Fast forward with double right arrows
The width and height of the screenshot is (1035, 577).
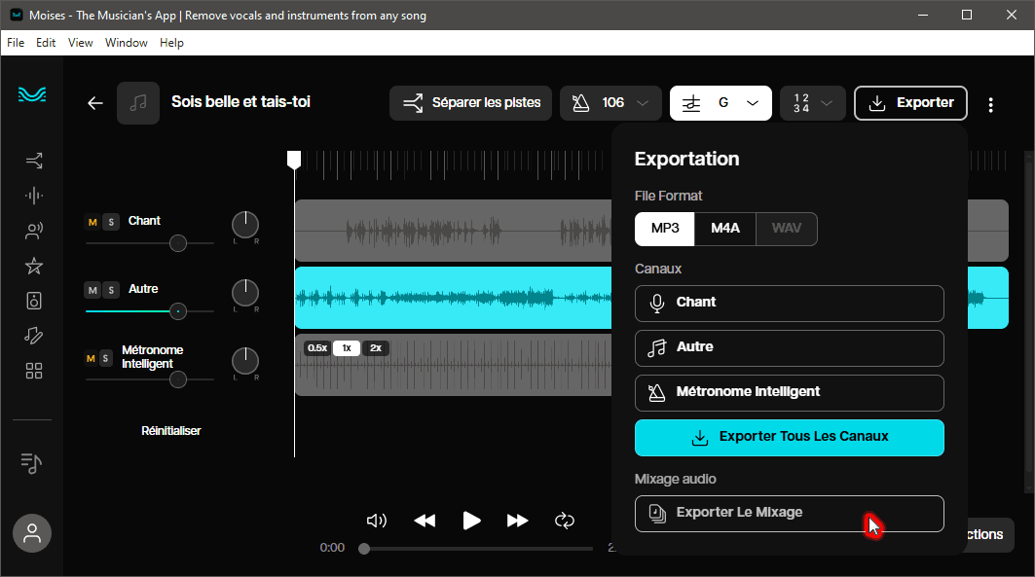click(518, 521)
